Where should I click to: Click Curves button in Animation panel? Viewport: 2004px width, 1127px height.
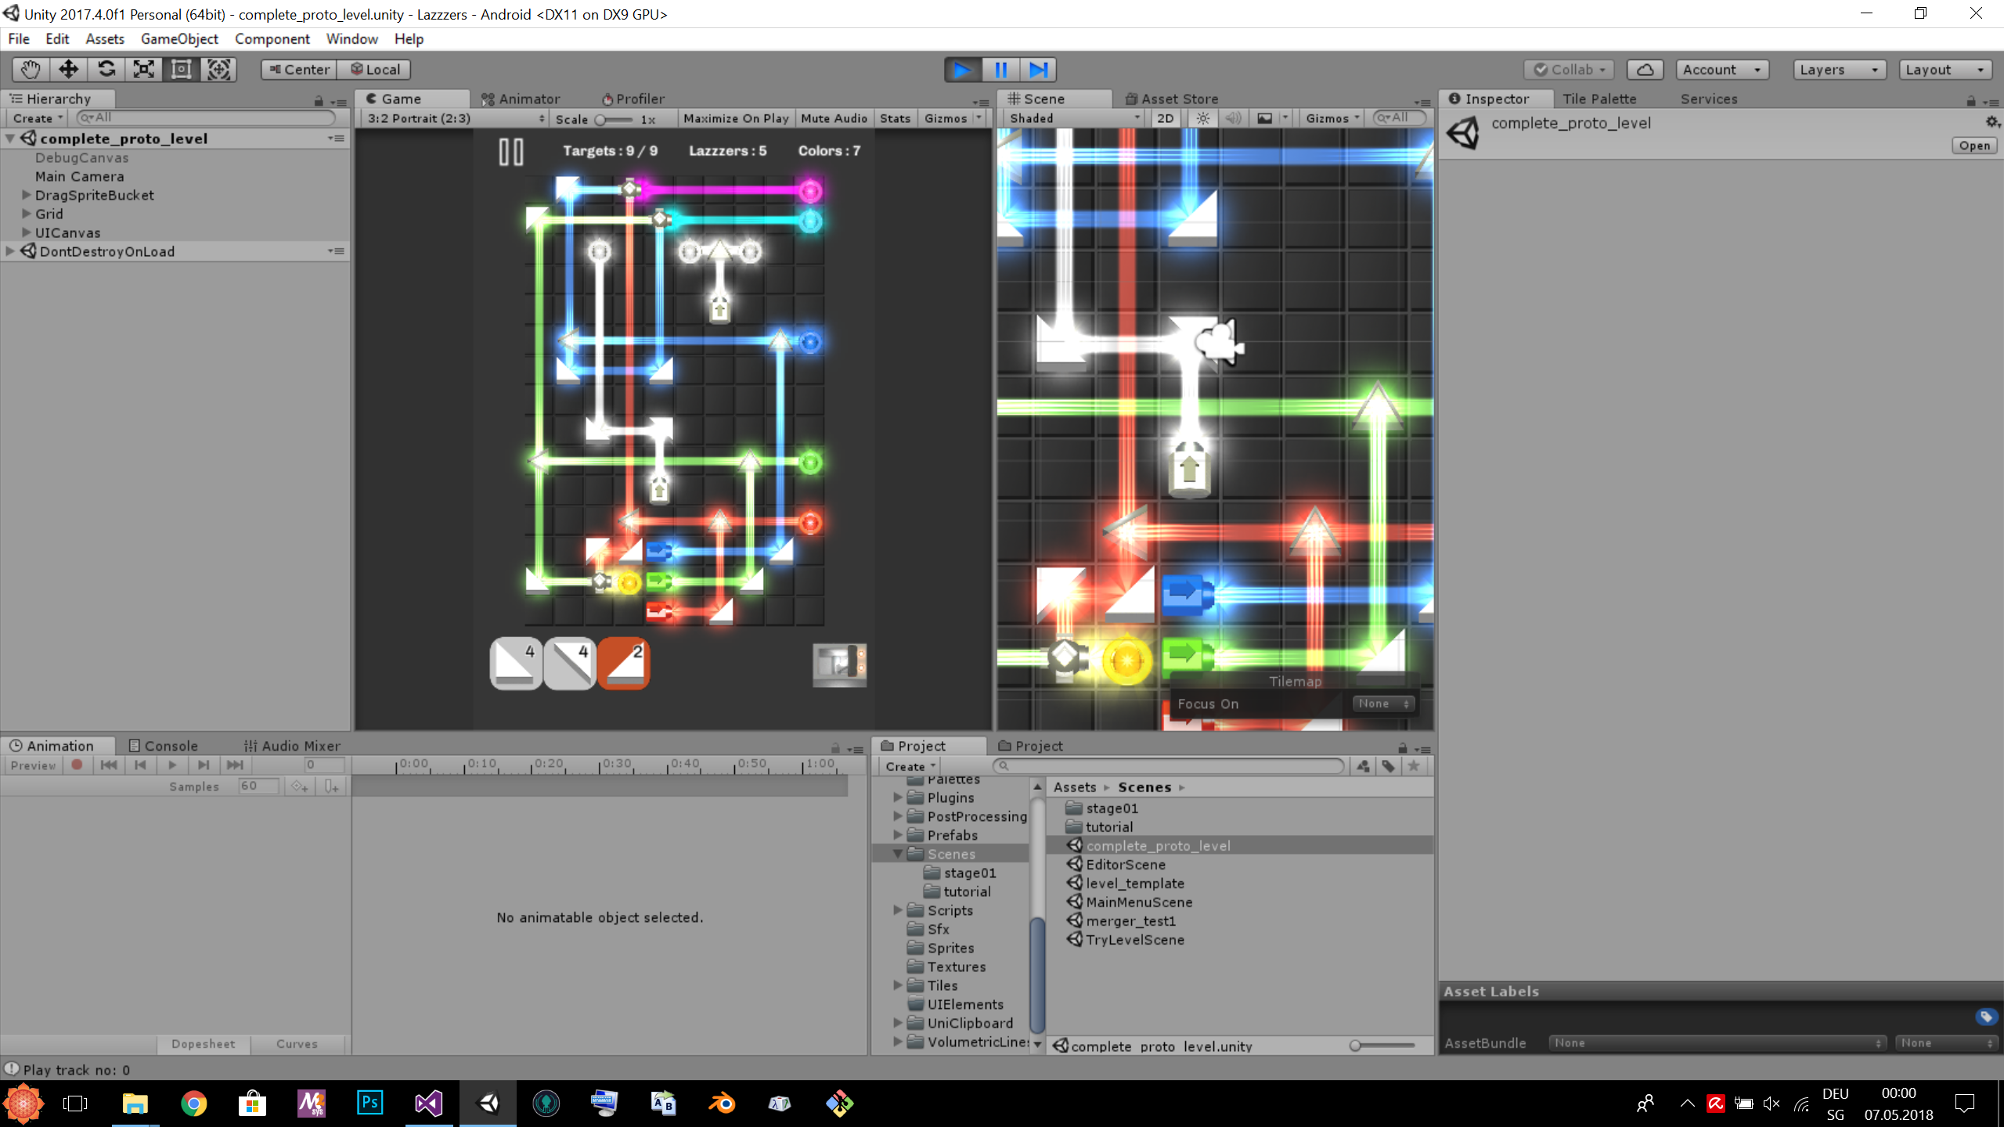coord(297,1044)
